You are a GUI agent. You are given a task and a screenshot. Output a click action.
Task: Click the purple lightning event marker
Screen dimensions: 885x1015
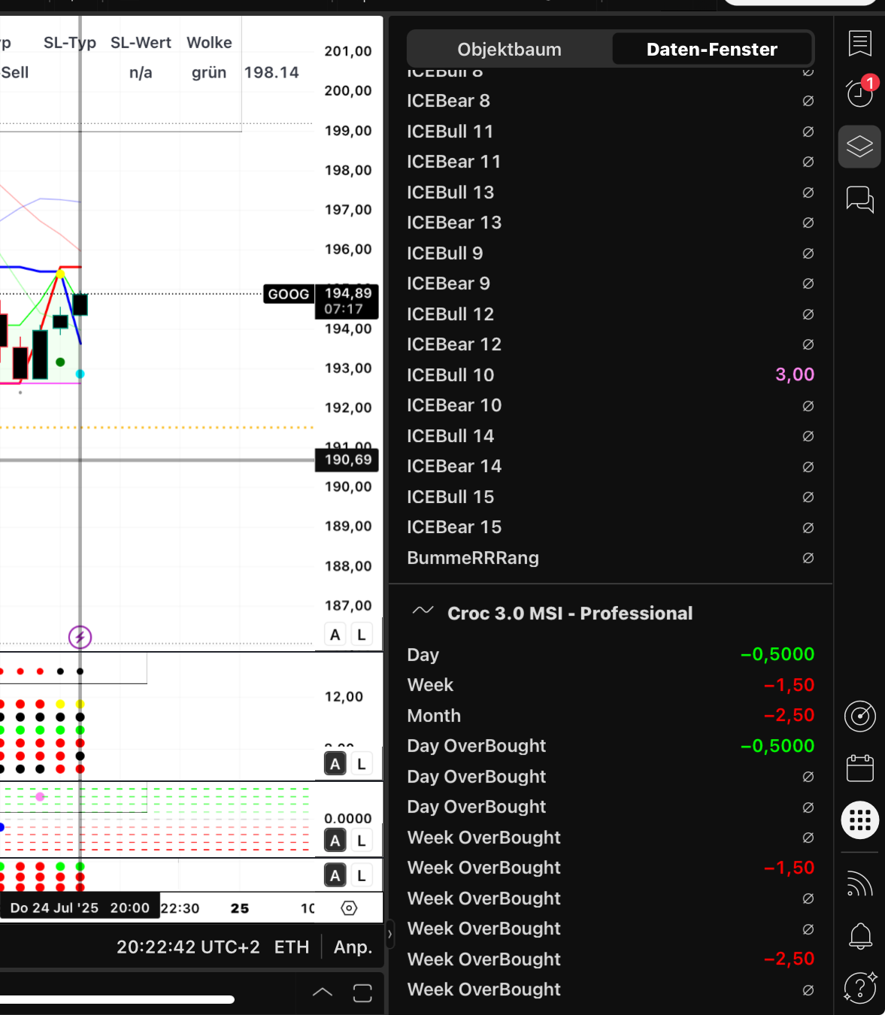(x=80, y=638)
